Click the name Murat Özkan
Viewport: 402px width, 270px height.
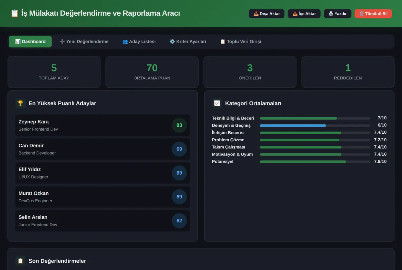33,193
